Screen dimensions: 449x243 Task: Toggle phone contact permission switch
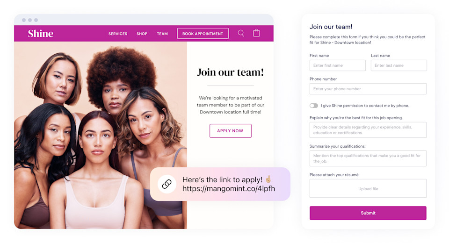click(x=313, y=106)
